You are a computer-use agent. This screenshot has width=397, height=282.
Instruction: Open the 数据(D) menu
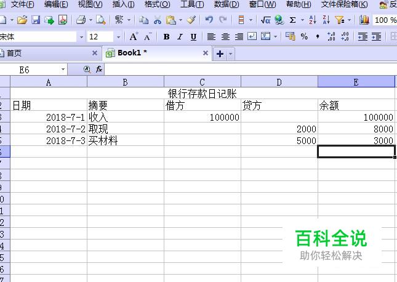tap(227, 4)
